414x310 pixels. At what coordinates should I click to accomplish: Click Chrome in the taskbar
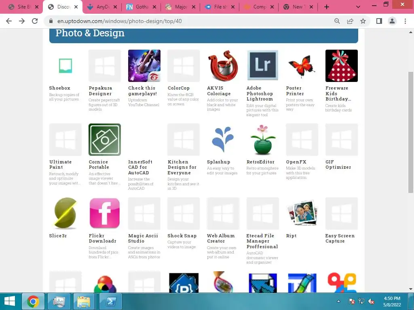pos(33,301)
